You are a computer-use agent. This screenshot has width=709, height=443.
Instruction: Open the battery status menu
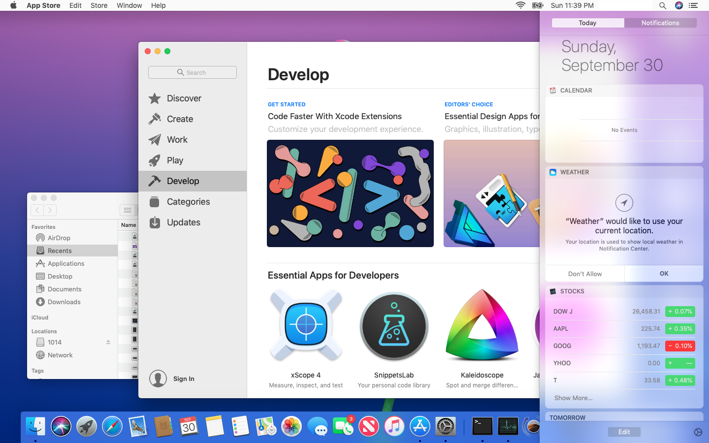tap(538, 5)
